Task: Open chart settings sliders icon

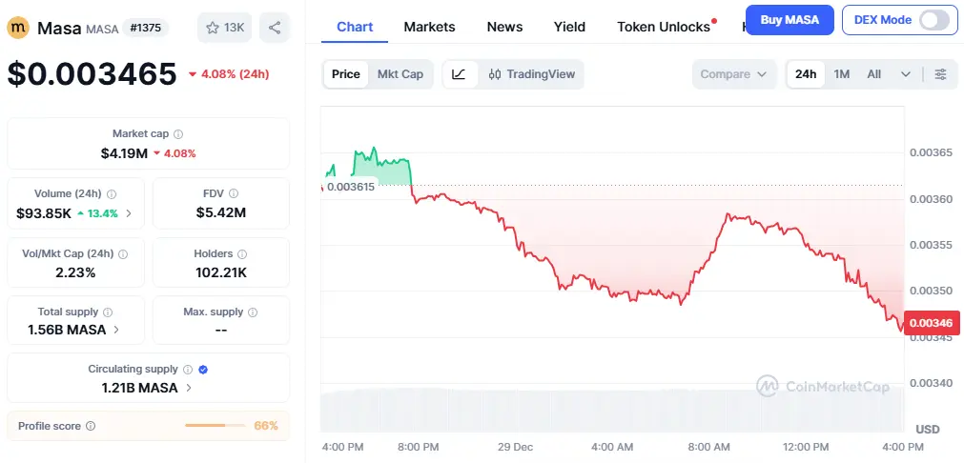Action: coord(940,74)
